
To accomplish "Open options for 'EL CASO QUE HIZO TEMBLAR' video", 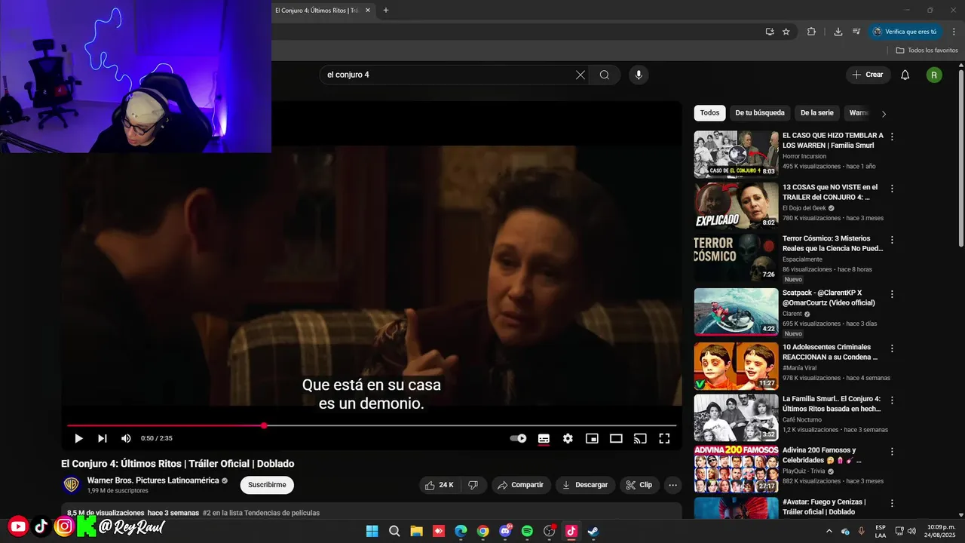I will (892, 137).
